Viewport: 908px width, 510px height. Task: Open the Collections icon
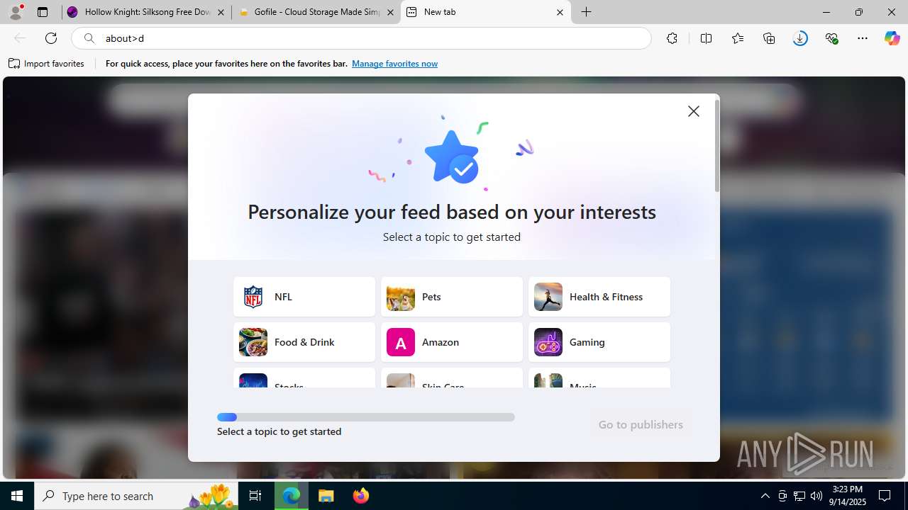769,38
